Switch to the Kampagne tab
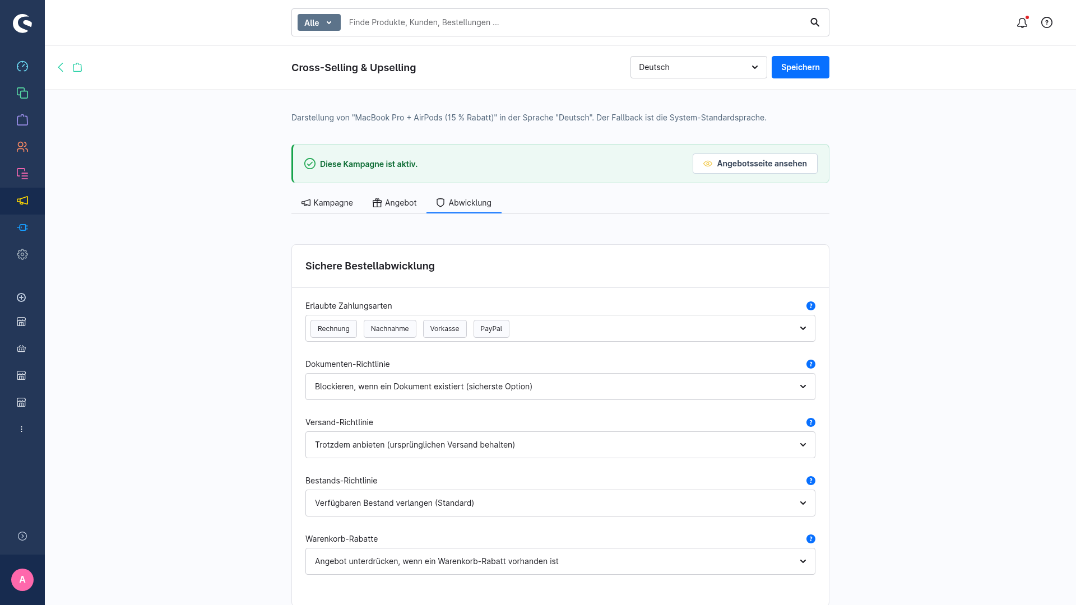 327,203
